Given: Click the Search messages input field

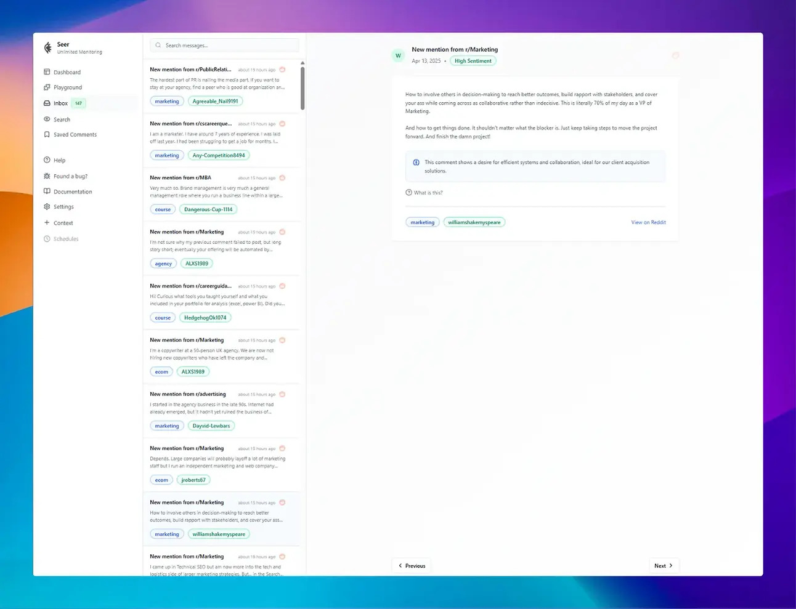Looking at the screenshot, I should pyautogui.click(x=224, y=46).
